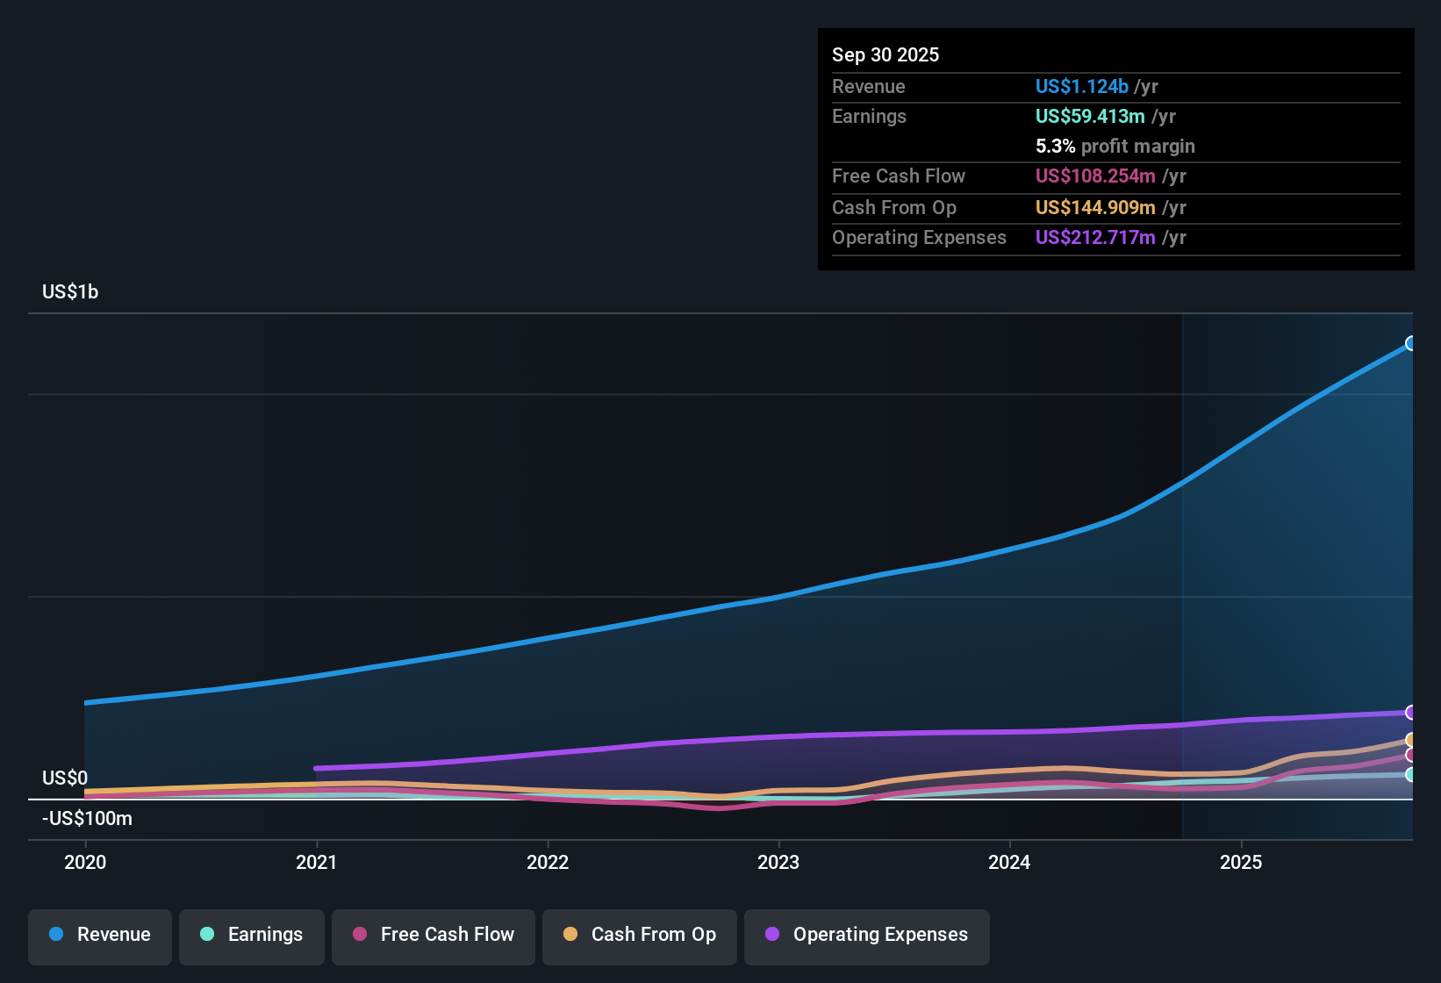1441x983 pixels.
Task: Select the 2023 axis label
Action: (780, 863)
